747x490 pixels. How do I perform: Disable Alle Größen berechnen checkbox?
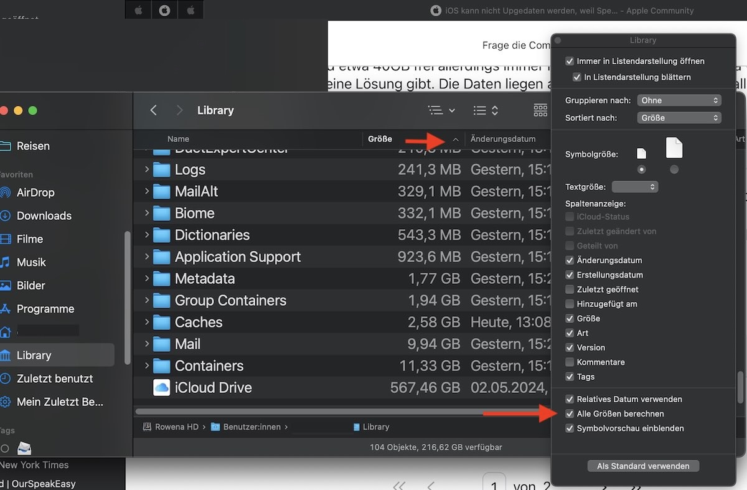click(570, 414)
